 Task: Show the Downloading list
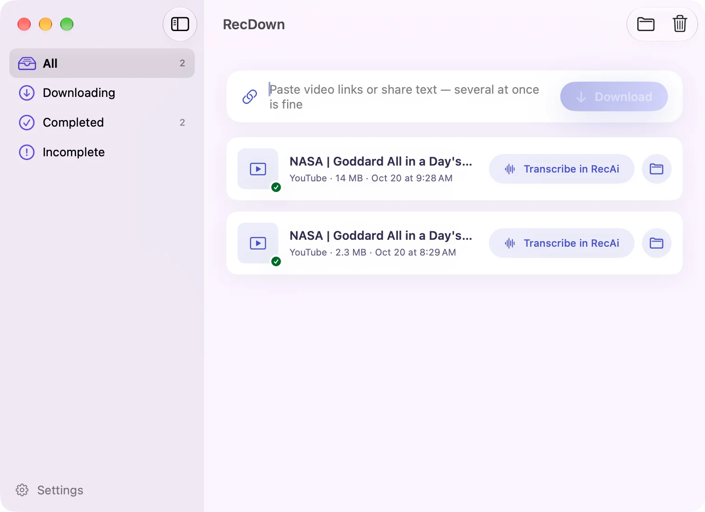coord(102,93)
